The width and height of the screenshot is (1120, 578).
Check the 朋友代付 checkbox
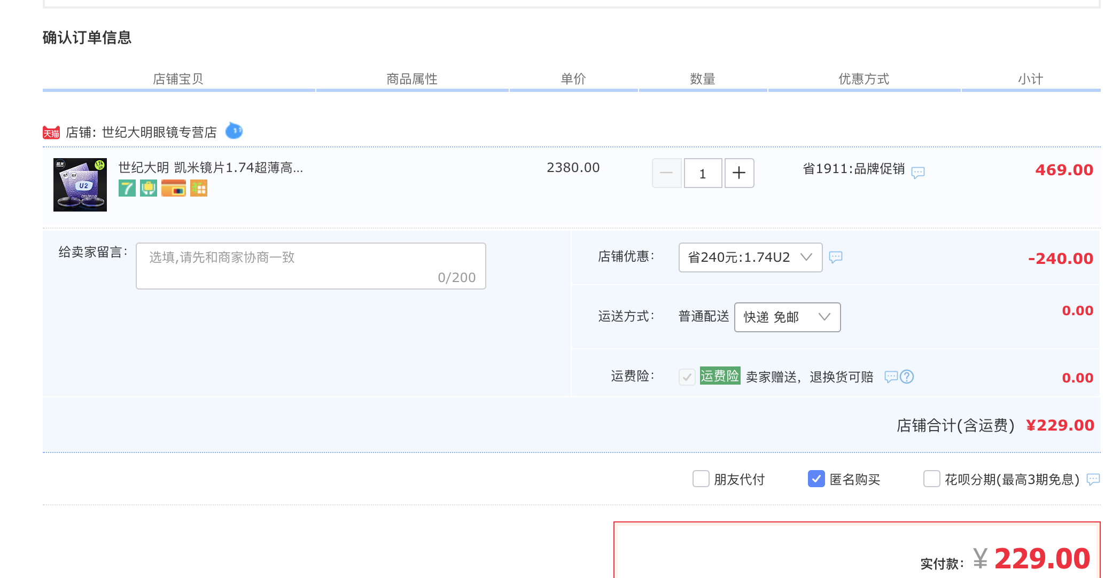[x=701, y=479]
